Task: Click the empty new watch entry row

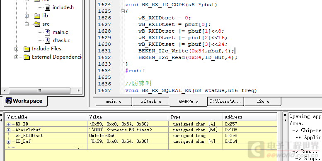Action: coord(141,147)
